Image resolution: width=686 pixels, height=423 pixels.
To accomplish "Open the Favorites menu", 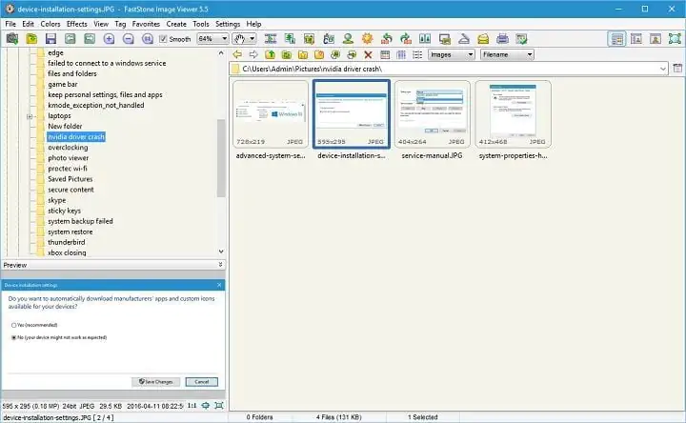I will pyautogui.click(x=146, y=24).
